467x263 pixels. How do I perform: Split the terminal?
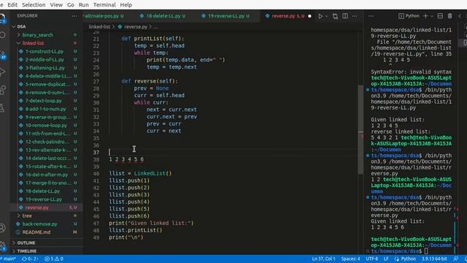pos(440,16)
